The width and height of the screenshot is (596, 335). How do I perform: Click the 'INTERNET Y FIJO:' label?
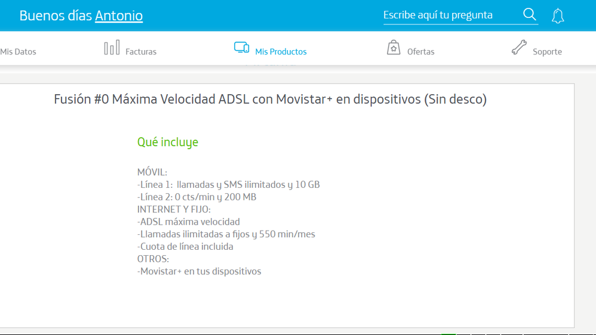174,209
